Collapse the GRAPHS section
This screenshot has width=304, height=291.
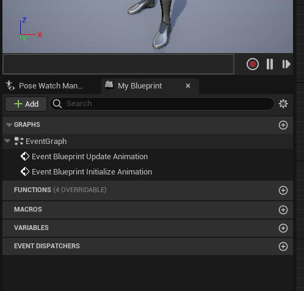pos(9,125)
